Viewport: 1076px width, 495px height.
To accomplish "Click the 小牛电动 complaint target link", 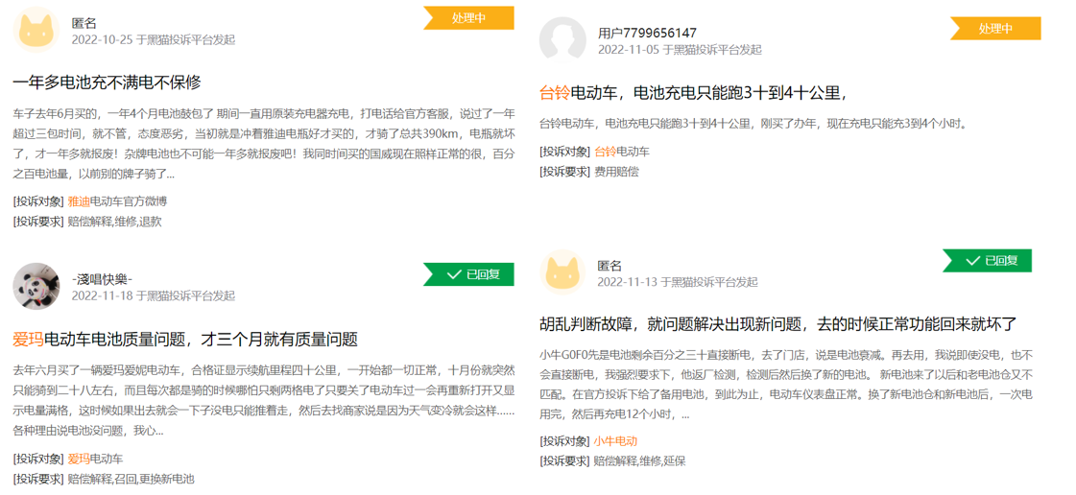I will point(615,441).
